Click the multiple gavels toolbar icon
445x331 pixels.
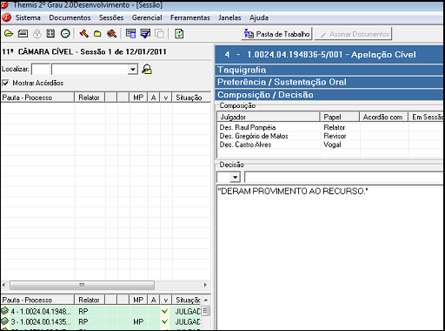(111, 34)
